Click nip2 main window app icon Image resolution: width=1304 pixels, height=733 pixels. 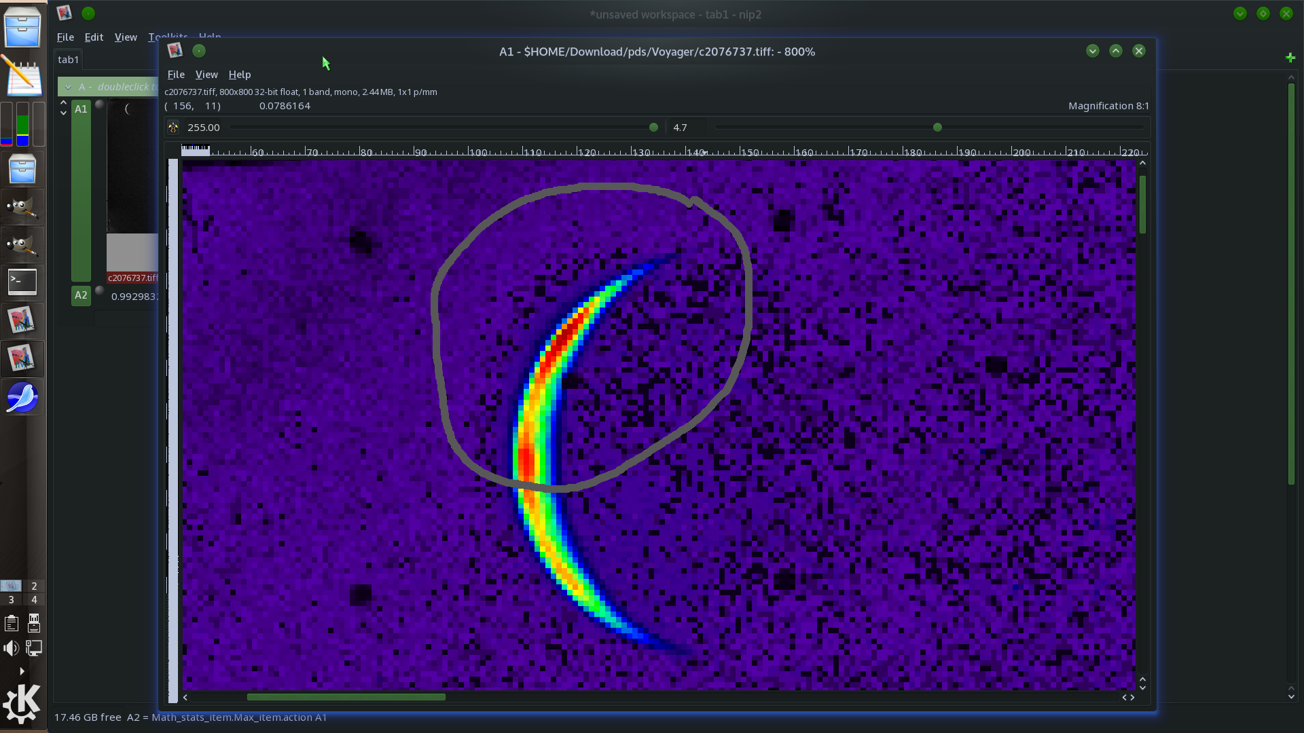pyautogui.click(x=65, y=13)
